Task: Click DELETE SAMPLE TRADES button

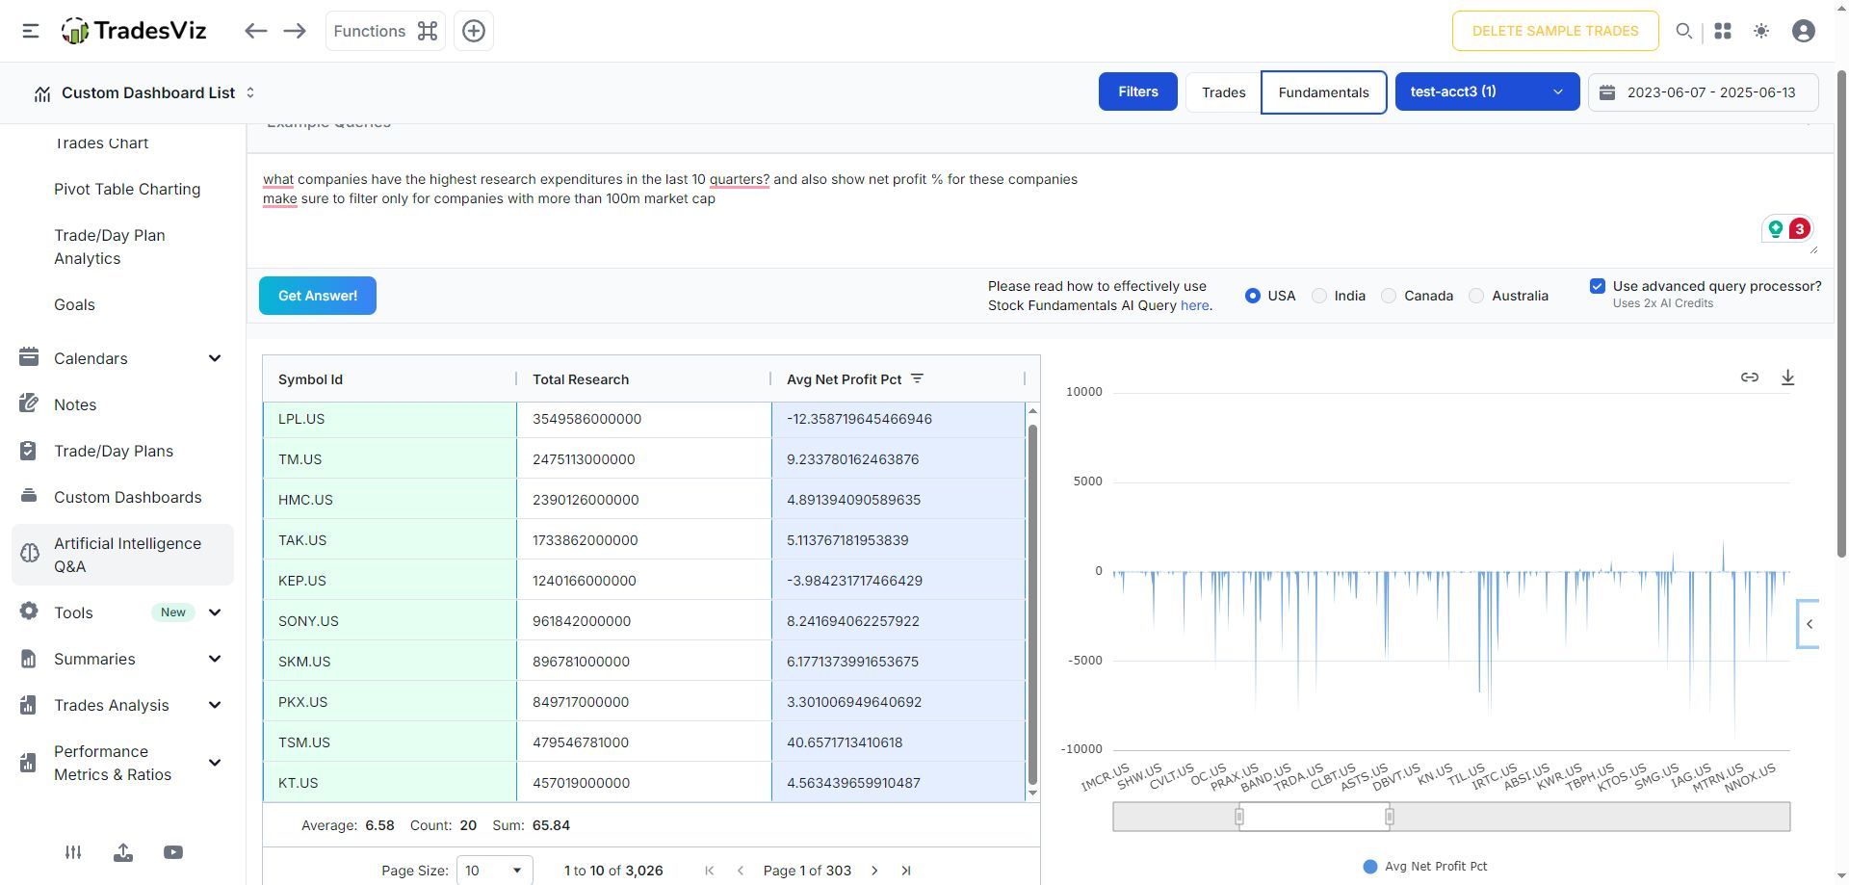Action: tap(1555, 31)
